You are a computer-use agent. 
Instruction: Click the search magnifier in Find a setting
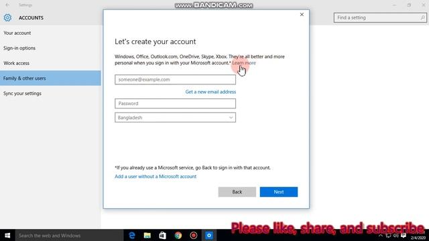pyautogui.click(x=422, y=18)
